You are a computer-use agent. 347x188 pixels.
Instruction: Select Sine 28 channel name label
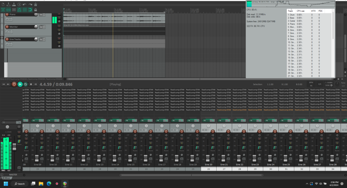tap(333, 165)
